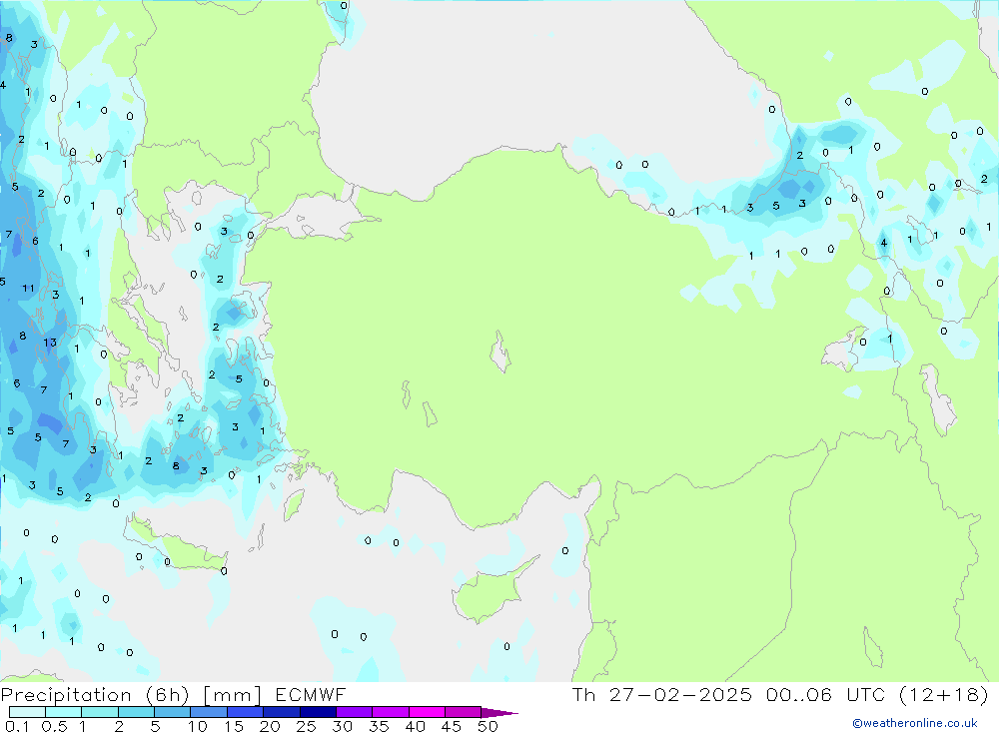Click the '13' precipitation value on the map
This screenshot has height=732, width=999.
click(x=50, y=343)
